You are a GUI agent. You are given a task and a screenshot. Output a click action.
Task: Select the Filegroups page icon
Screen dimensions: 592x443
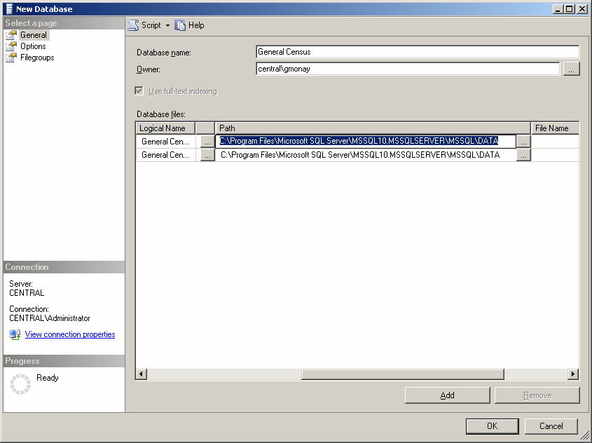point(11,57)
